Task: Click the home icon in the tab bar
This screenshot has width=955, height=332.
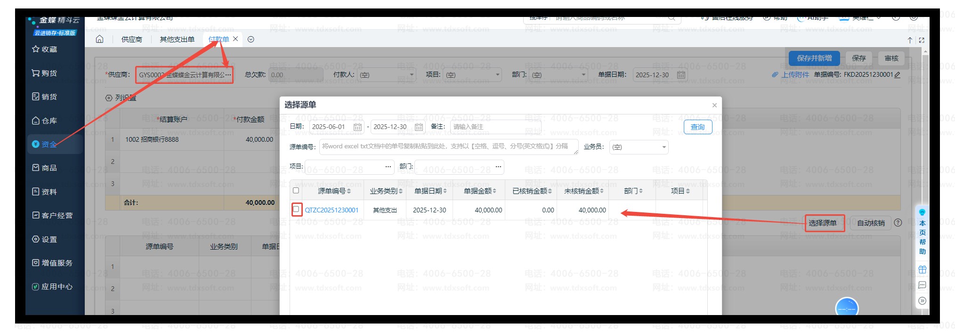Action: pyautogui.click(x=99, y=39)
